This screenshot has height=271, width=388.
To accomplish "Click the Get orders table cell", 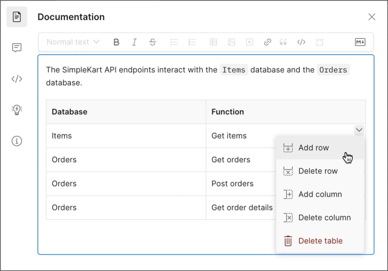I will click(231, 159).
